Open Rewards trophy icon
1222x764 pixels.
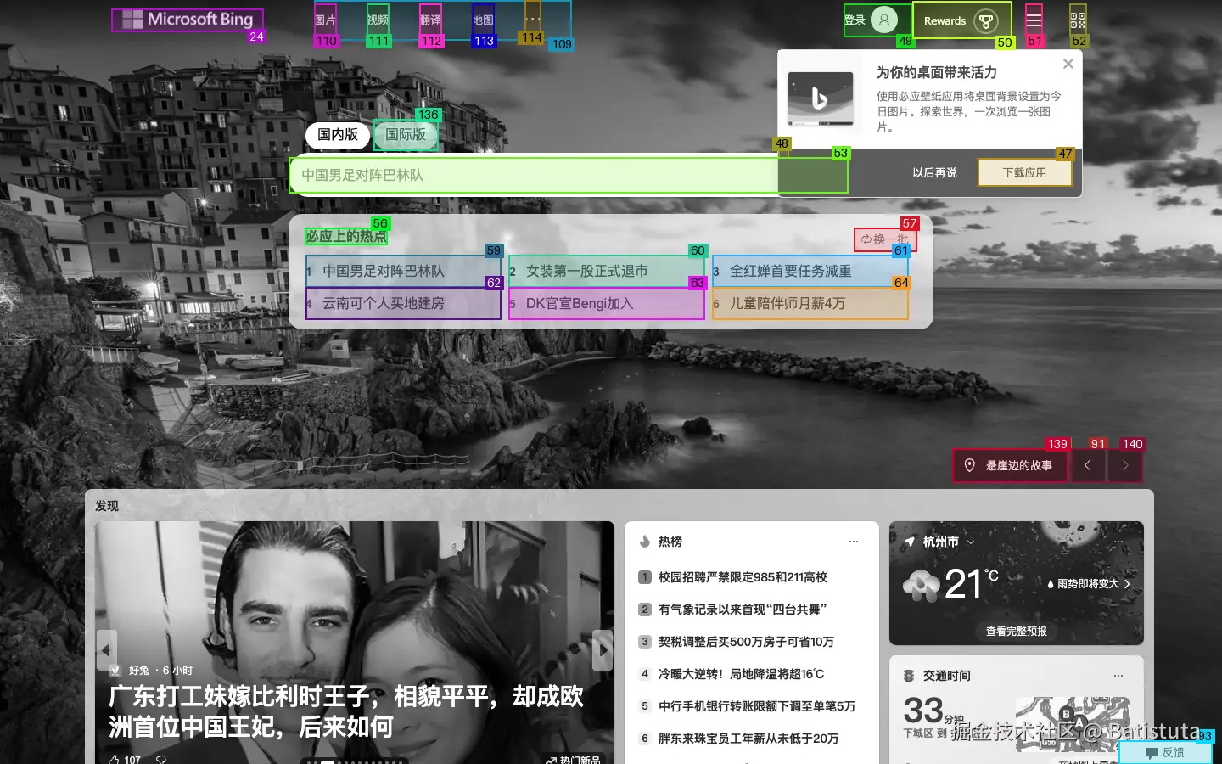(985, 21)
